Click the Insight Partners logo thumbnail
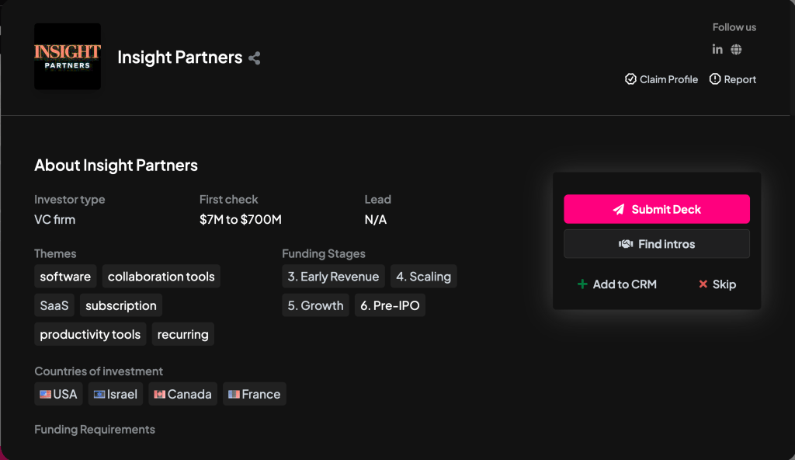 pos(68,57)
